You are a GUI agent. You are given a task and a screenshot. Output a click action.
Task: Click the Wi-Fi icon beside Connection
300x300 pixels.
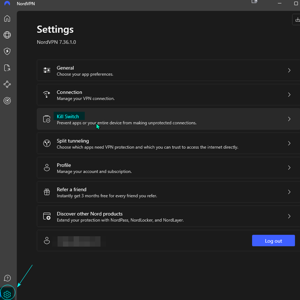(x=47, y=95)
